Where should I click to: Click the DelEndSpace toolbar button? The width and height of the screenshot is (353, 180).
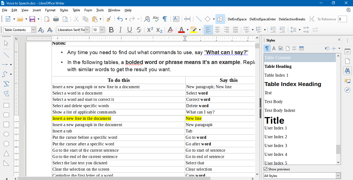[237, 19]
